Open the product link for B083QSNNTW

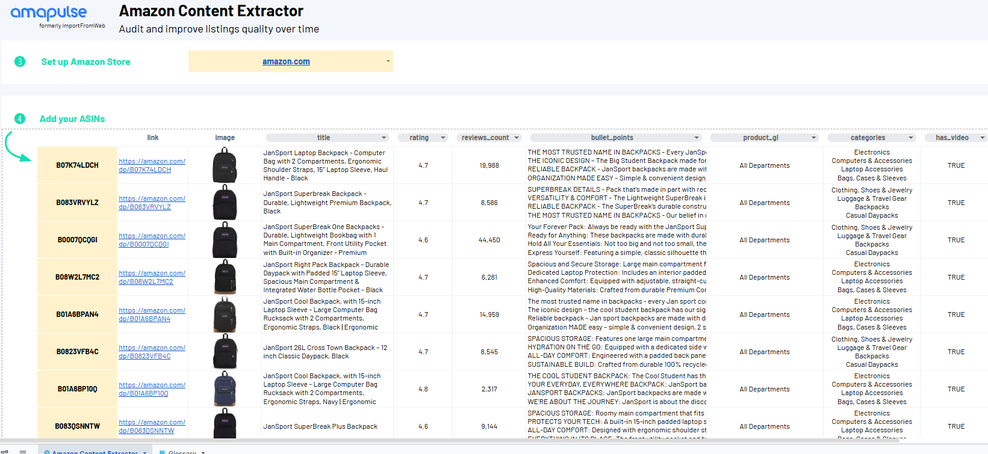pos(152,426)
